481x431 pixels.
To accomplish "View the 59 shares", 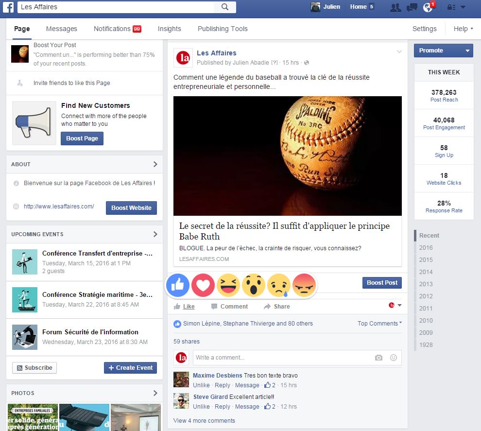I will 187,342.
